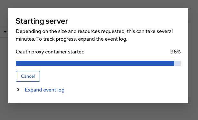
Task: Click the Starting server heading
Action: coord(42,21)
